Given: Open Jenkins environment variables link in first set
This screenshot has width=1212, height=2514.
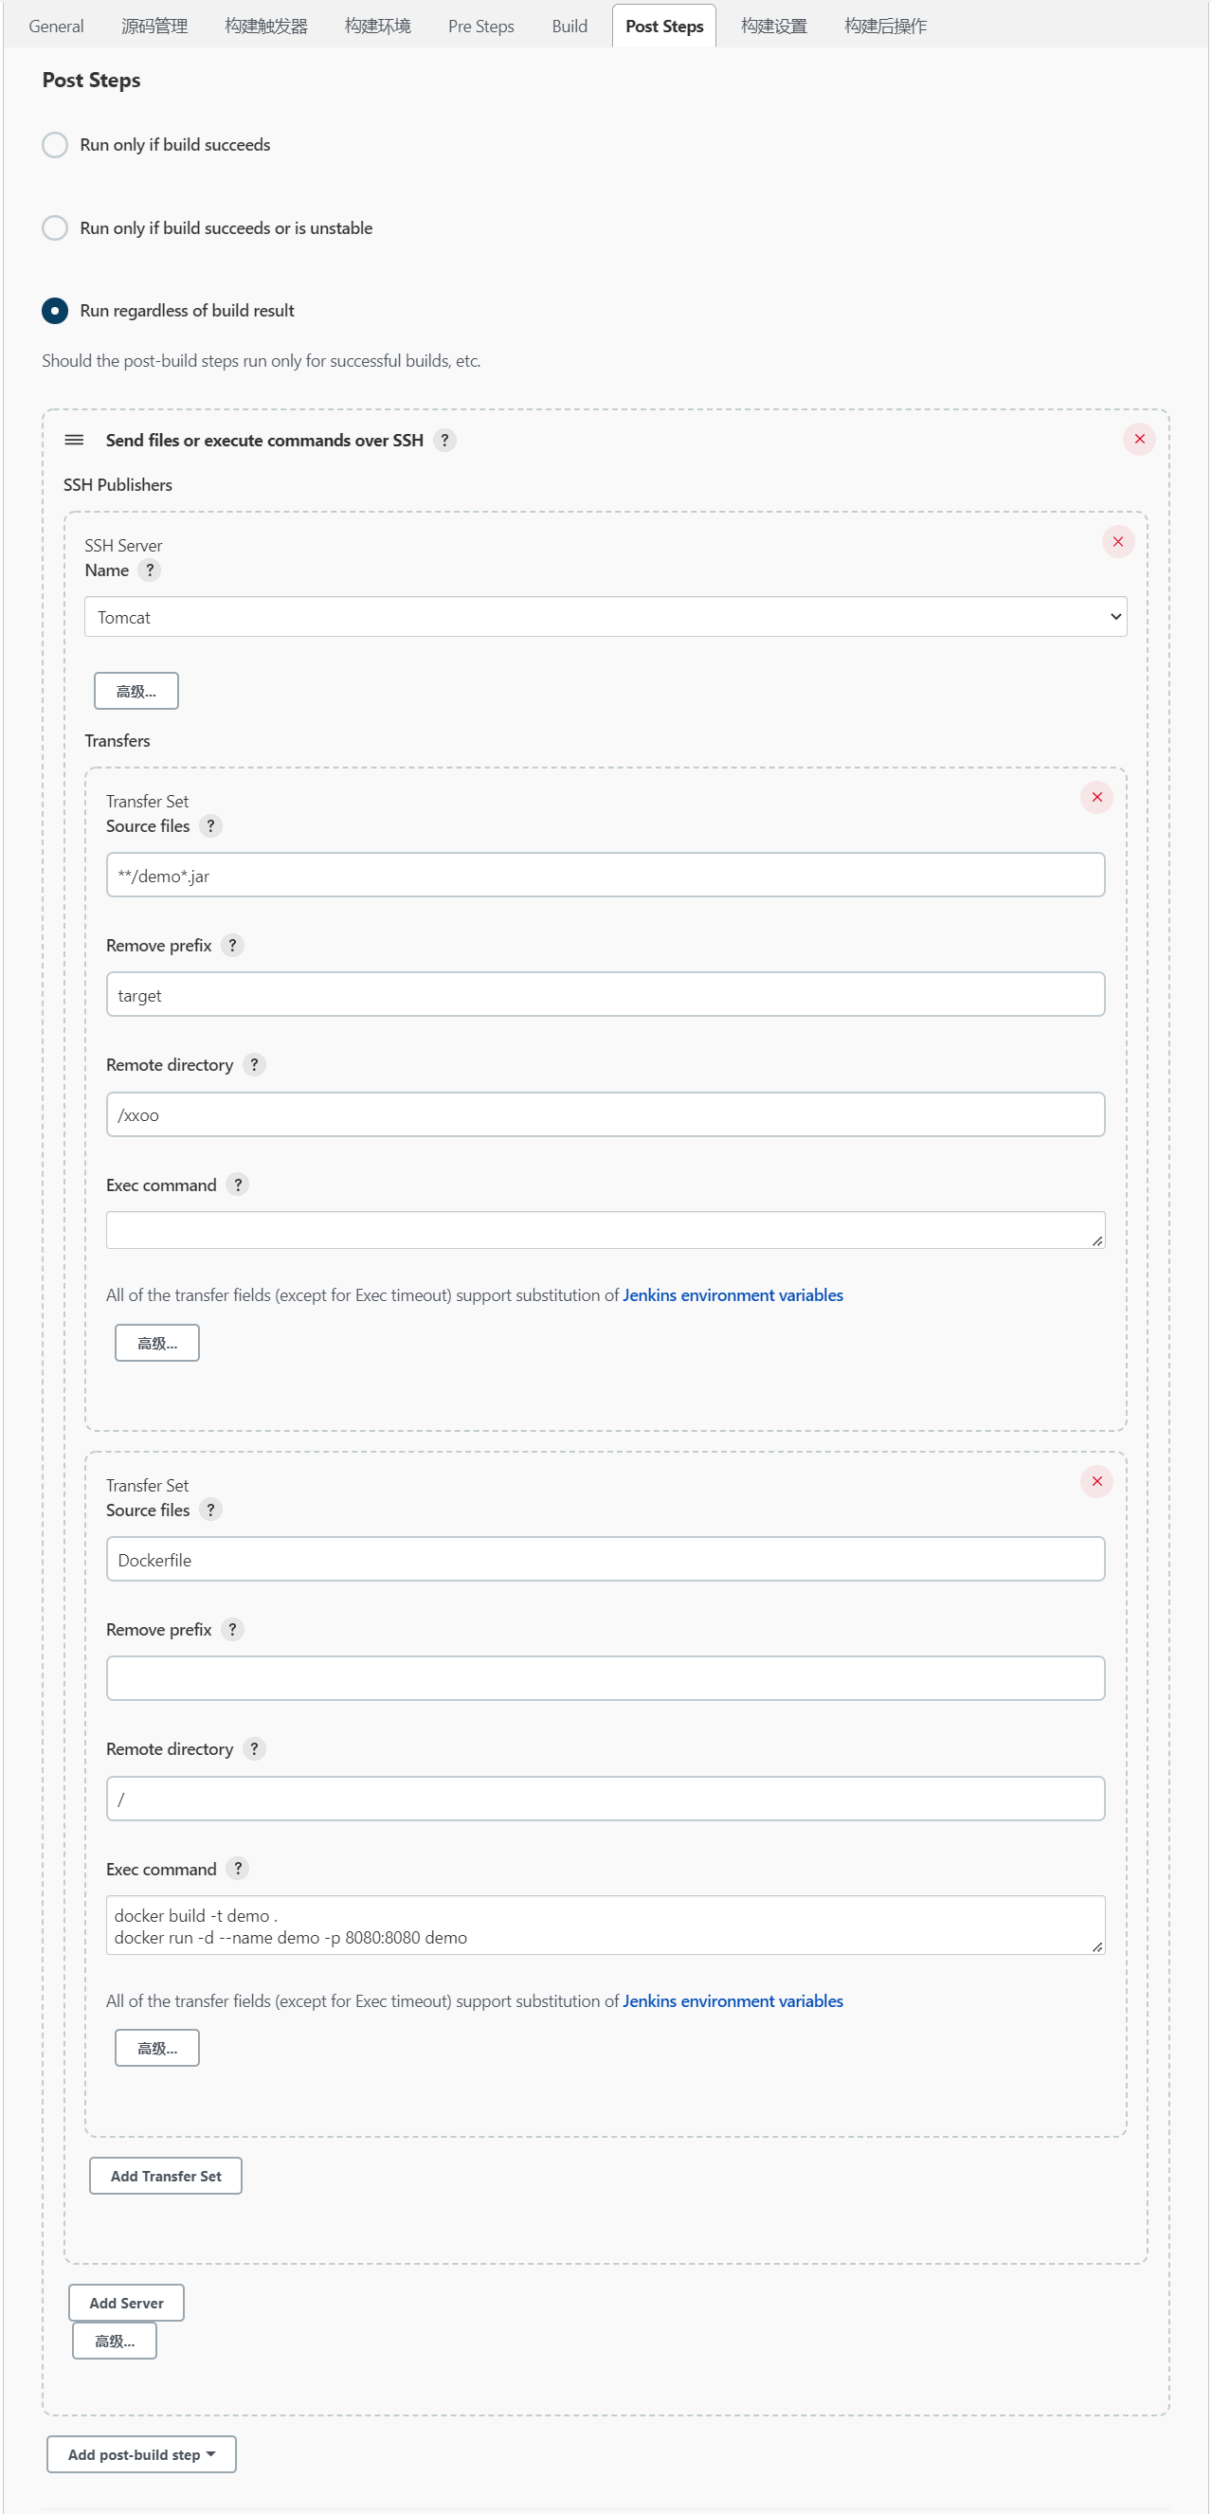Looking at the screenshot, I should click(732, 1295).
